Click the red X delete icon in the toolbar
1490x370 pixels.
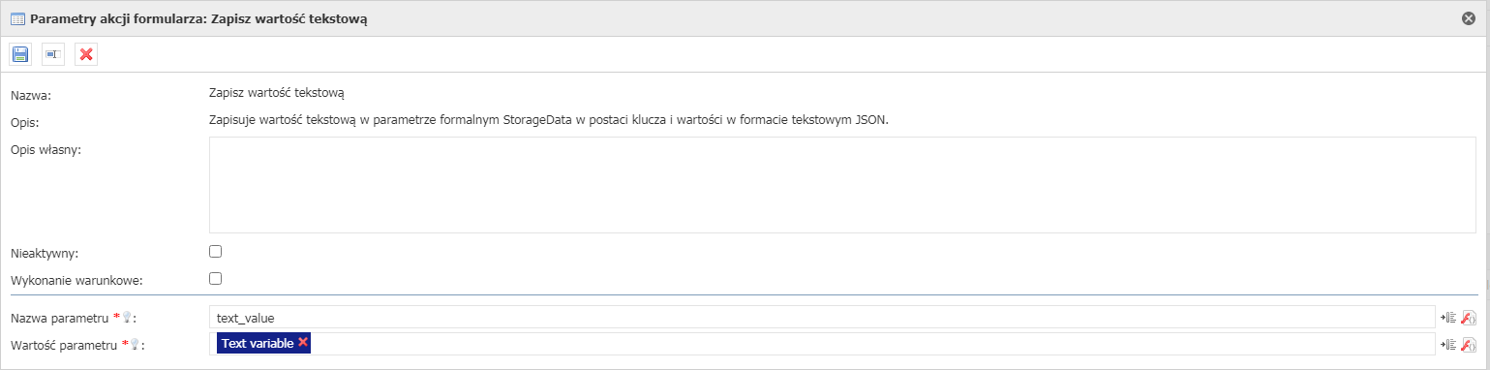86,54
